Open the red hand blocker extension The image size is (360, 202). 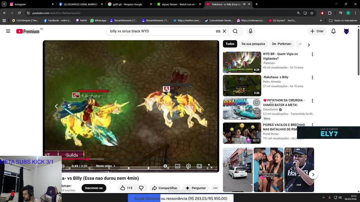[x=322, y=13]
